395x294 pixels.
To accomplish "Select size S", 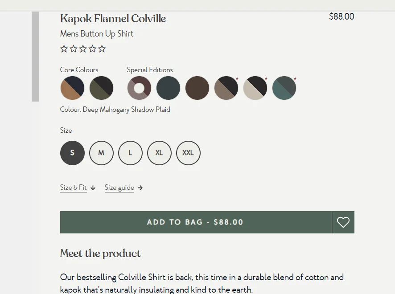I will click(x=72, y=153).
